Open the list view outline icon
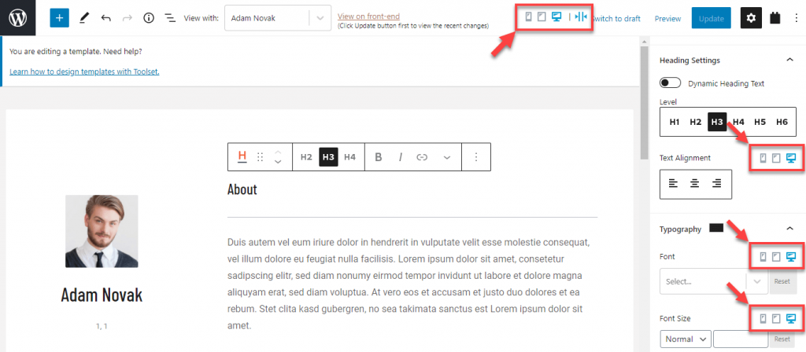The image size is (806, 352). (x=169, y=17)
